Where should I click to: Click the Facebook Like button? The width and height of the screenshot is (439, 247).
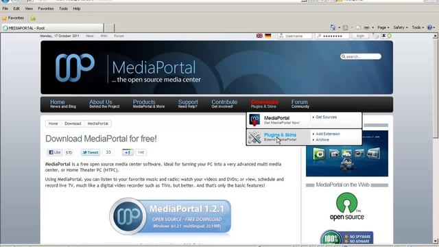coord(55,152)
